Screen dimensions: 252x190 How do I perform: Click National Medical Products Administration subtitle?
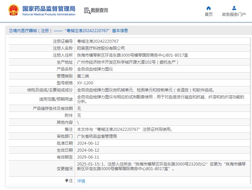click(49, 14)
